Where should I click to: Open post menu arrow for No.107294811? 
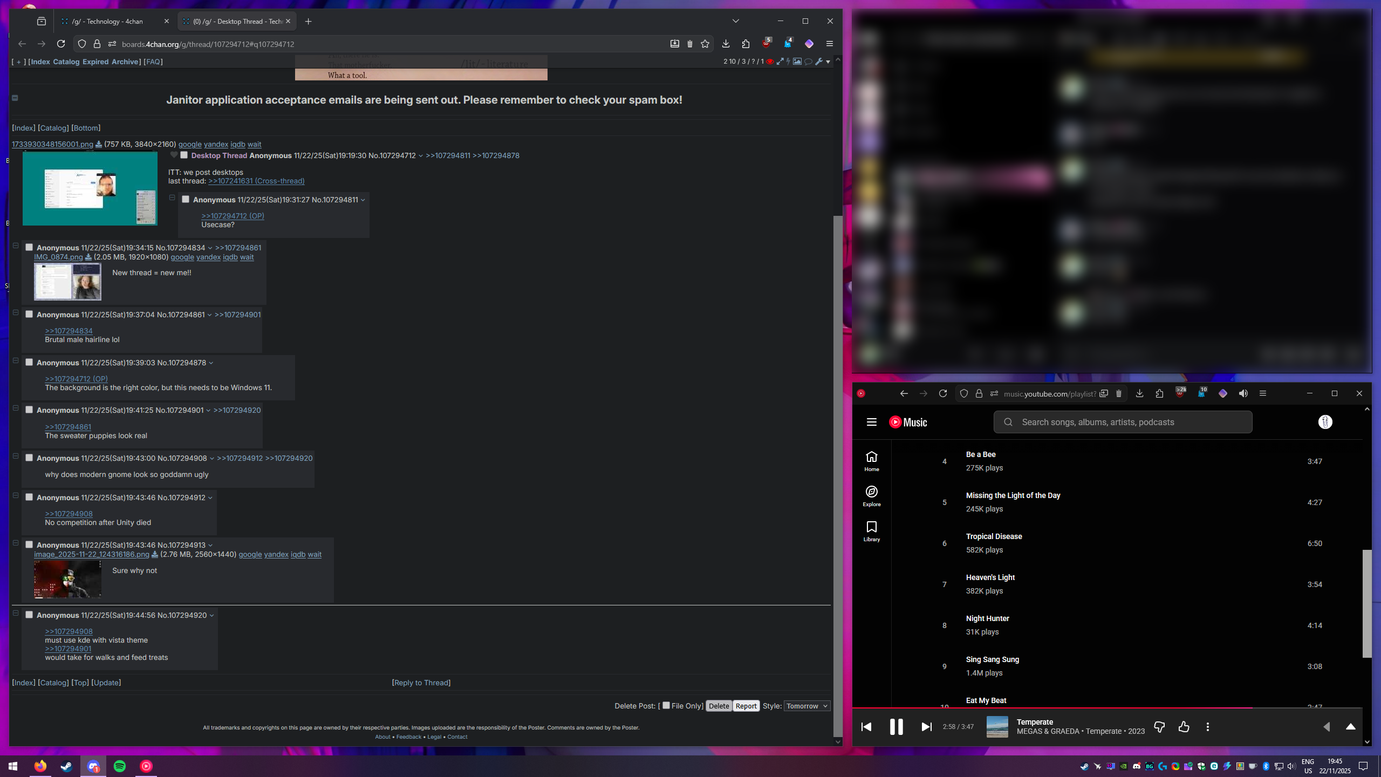tap(363, 200)
